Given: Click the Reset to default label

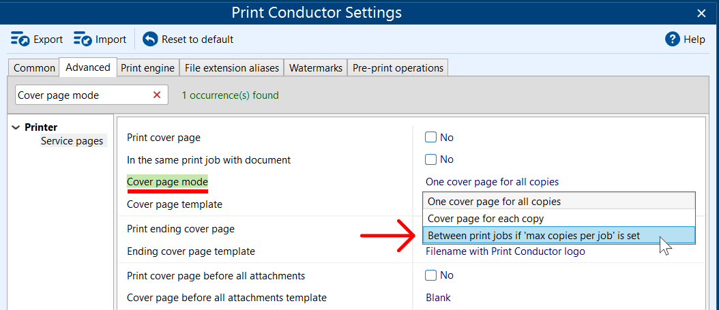Looking at the screenshot, I should (x=197, y=40).
